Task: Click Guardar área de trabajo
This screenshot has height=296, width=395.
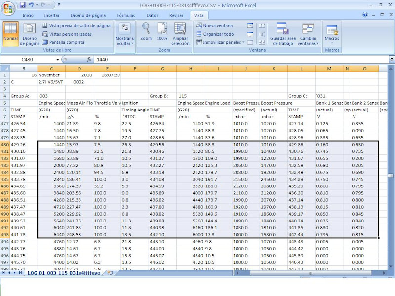Action: [283, 34]
